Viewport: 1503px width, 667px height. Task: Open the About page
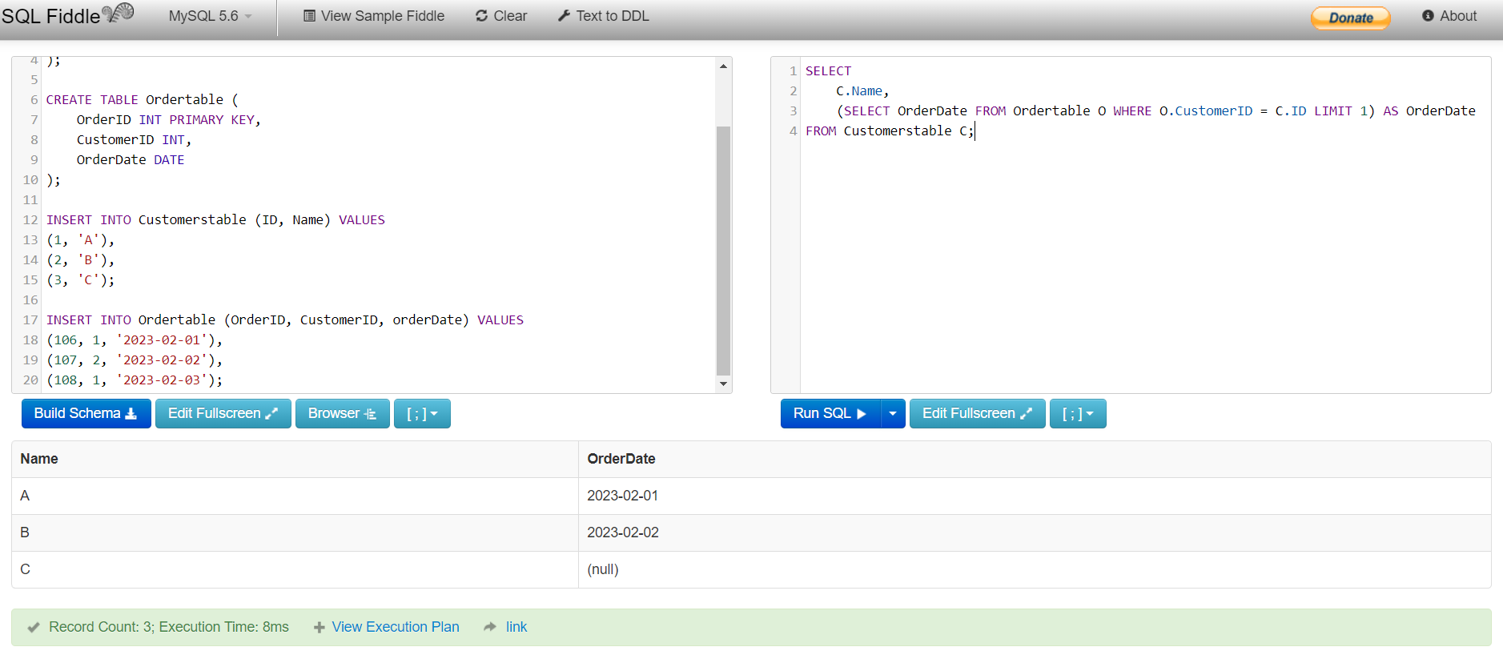click(1449, 16)
